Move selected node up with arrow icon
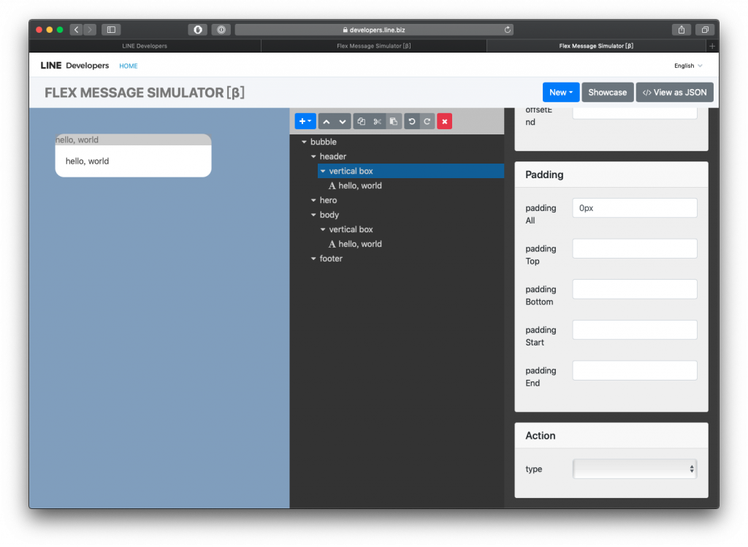This screenshot has height=547, width=748. click(327, 121)
